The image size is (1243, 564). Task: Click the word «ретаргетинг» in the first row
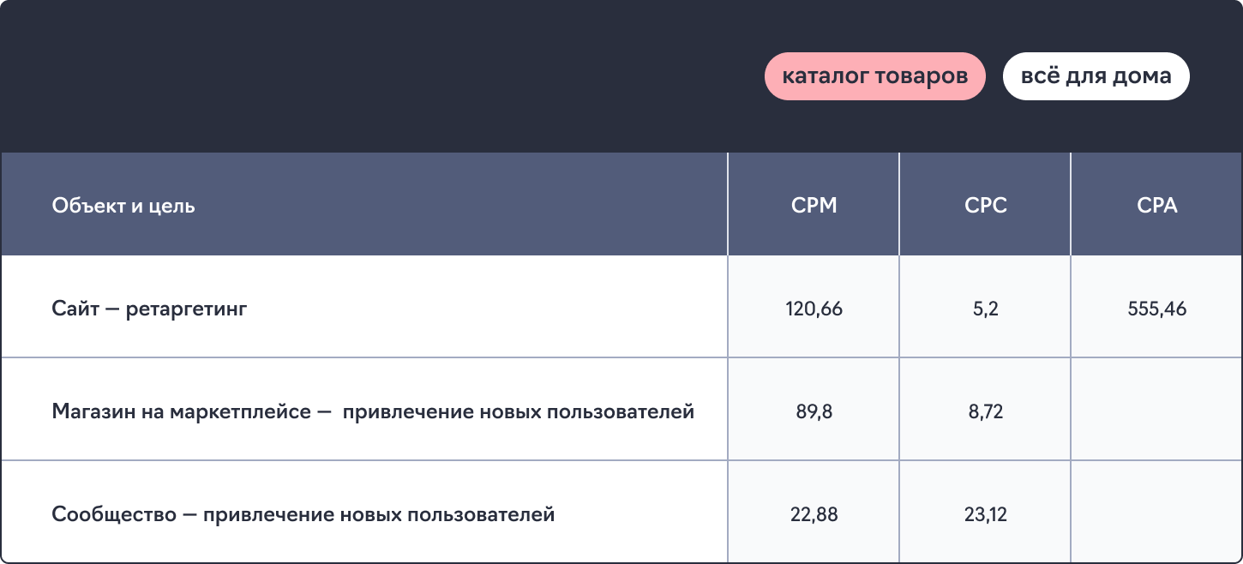[186, 309]
